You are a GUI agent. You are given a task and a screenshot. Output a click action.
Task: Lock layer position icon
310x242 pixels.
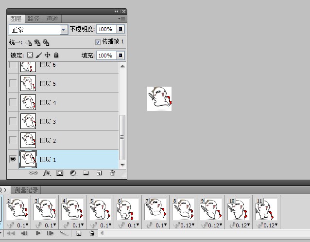click(x=48, y=55)
